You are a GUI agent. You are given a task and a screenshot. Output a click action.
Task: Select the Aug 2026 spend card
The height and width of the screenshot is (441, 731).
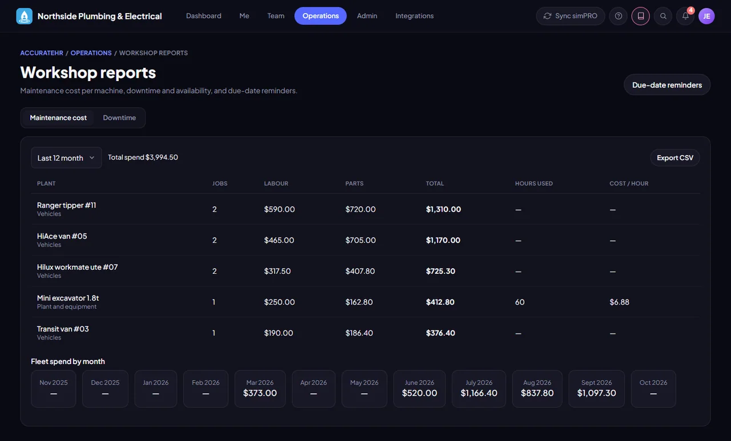[x=537, y=389]
